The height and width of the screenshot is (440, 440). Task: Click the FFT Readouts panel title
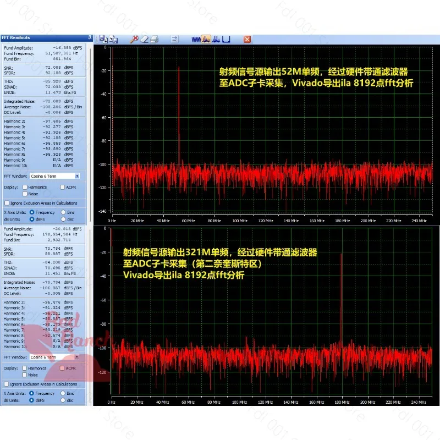click(x=16, y=37)
